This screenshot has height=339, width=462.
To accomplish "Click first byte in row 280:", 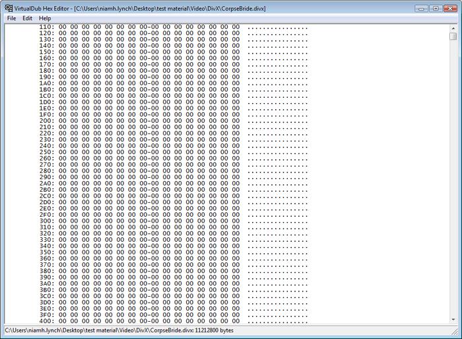I will click(x=63, y=171).
